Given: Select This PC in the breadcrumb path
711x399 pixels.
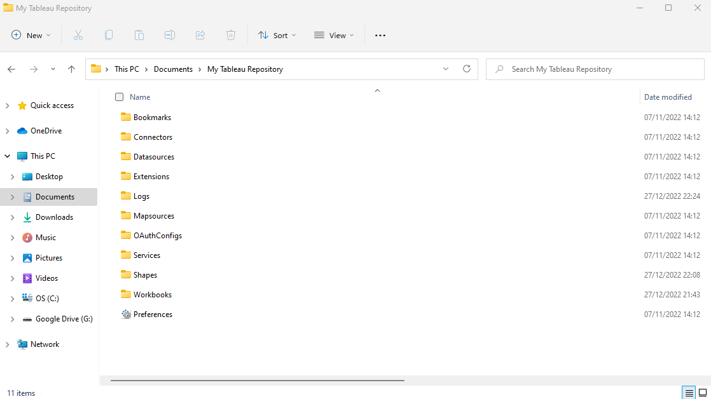Looking at the screenshot, I should click(x=127, y=69).
